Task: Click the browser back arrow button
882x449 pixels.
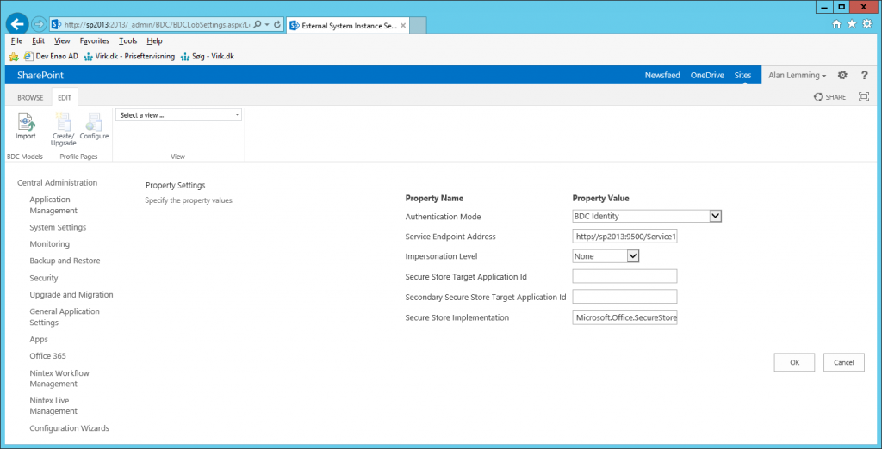Action: 18,24
